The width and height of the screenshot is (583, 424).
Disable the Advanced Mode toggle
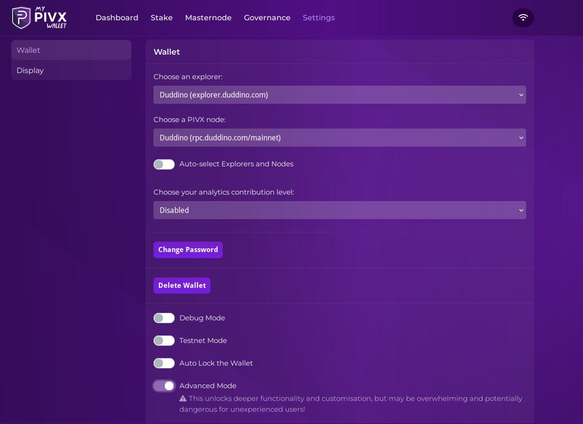coord(164,386)
